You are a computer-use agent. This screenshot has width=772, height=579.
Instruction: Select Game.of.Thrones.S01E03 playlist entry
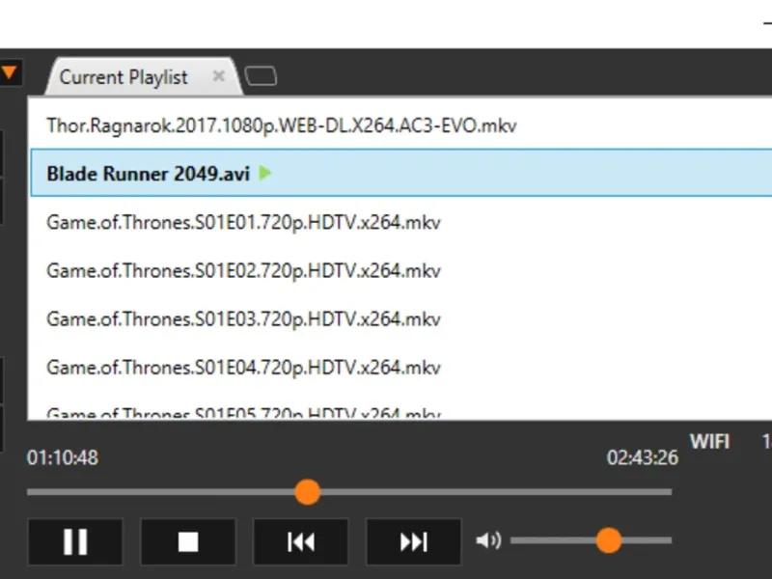coord(400,318)
